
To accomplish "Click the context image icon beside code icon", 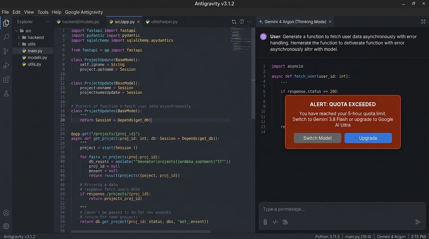I will (x=285, y=222).
